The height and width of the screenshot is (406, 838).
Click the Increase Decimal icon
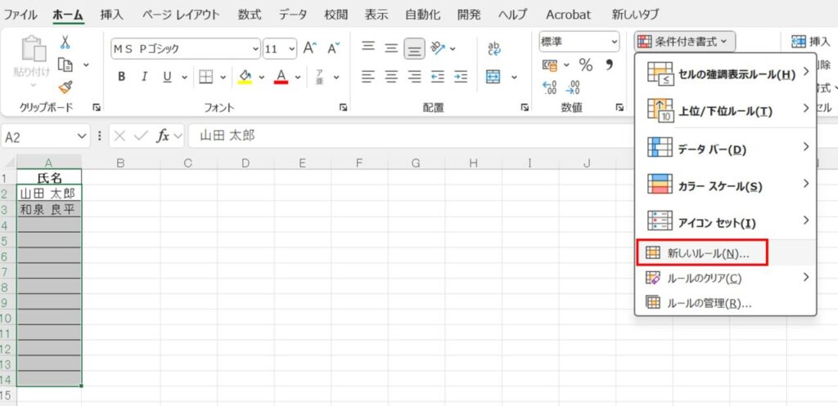click(x=549, y=87)
